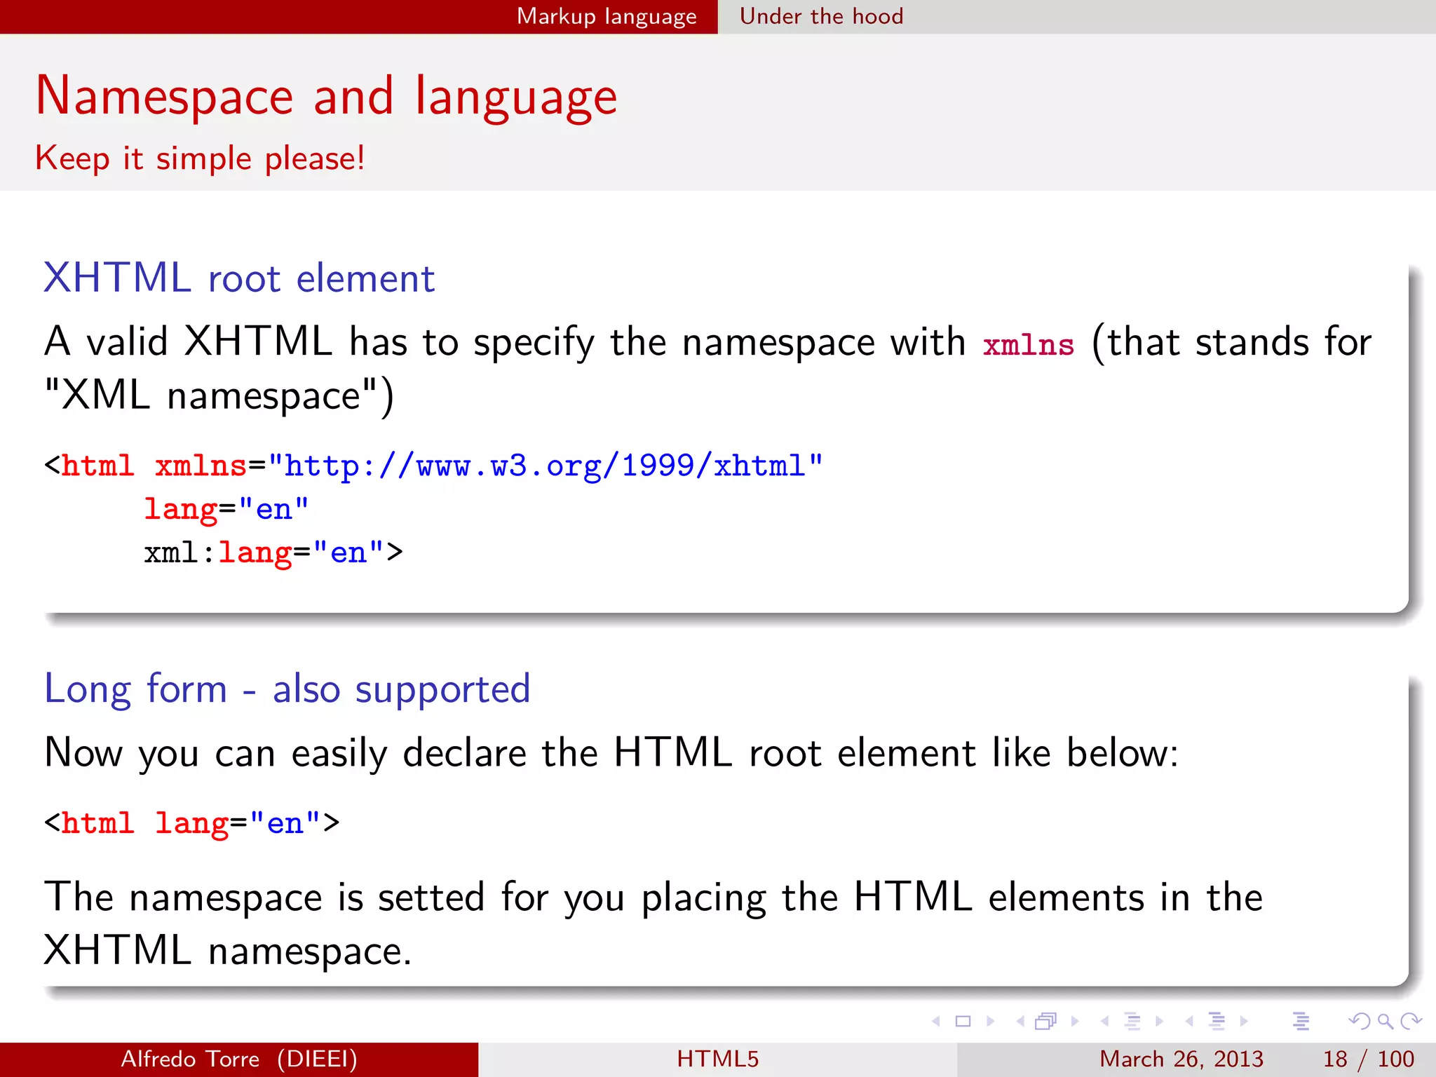1436x1077 pixels.
Task: Click the section navigation icon
Action: pyautogui.click(x=1217, y=1022)
